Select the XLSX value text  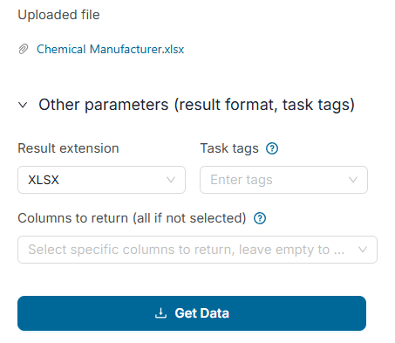[x=44, y=180]
